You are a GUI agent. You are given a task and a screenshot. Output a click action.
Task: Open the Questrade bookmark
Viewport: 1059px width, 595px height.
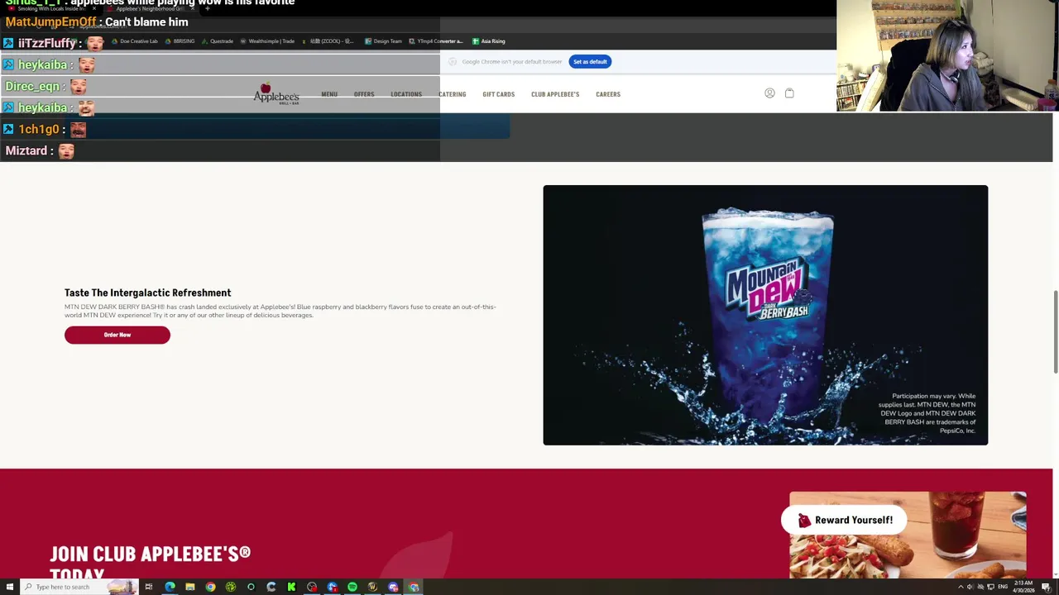tap(217, 41)
